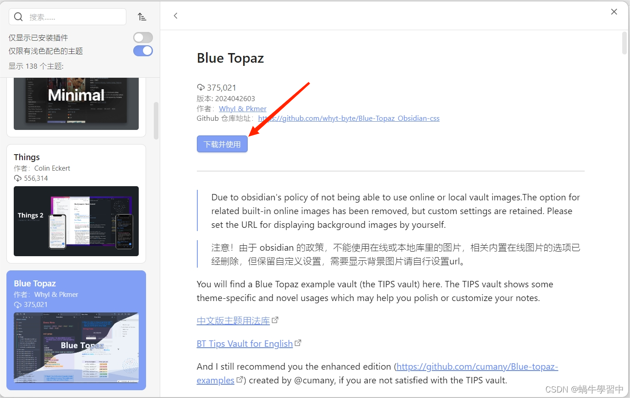
Task: Click the search magnifier icon
Action: (18, 17)
